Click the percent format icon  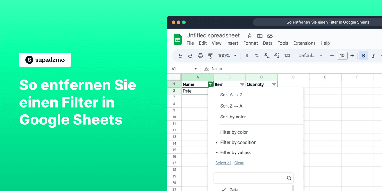pyautogui.click(x=257, y=55)
